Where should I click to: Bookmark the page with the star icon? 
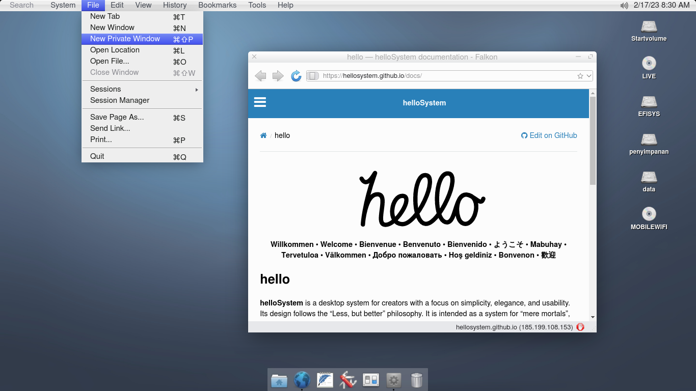(x=580, y=76)
